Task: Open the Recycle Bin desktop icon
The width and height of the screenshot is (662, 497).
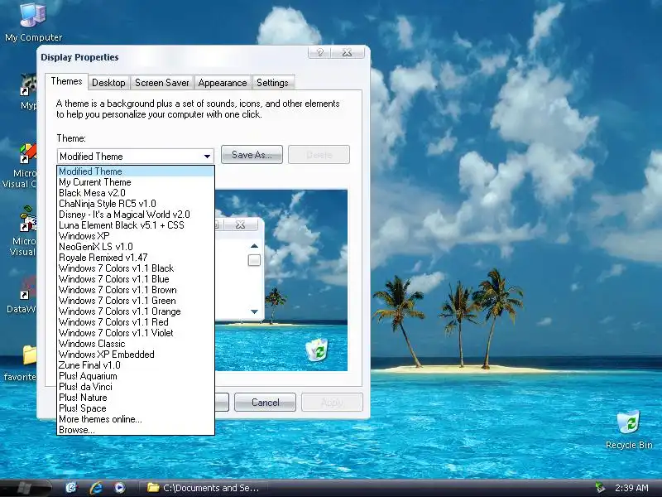Action: coord(629,429)
